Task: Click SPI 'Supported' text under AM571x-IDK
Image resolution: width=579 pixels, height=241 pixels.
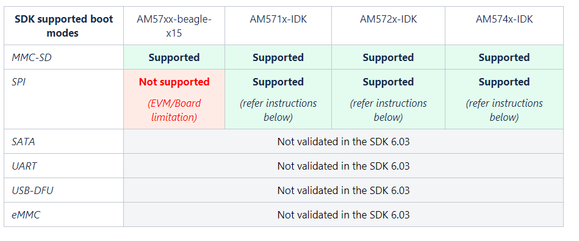Action: click(x=278, y=82)
